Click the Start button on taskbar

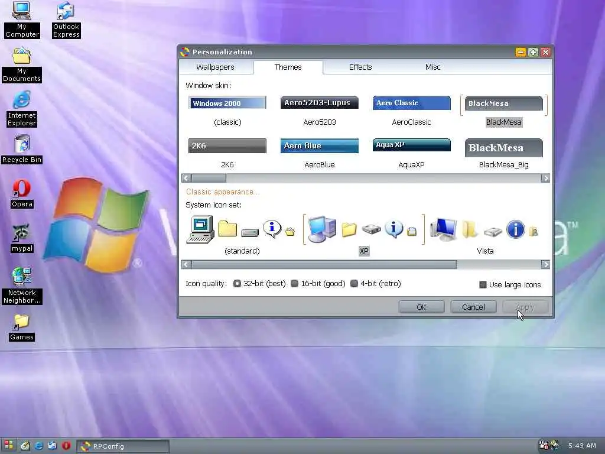pyautogui.click(x=9, y=445)
